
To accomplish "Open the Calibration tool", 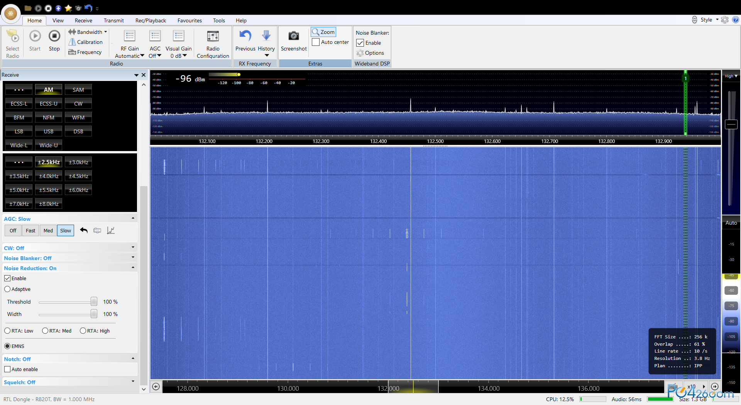I will coord(86,42).
